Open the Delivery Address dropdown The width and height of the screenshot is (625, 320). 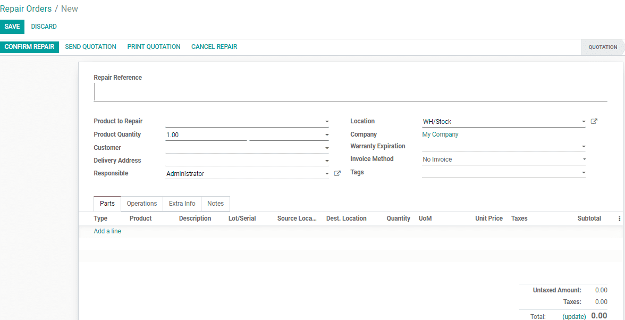pyautogui.click(x=326, y=160)
